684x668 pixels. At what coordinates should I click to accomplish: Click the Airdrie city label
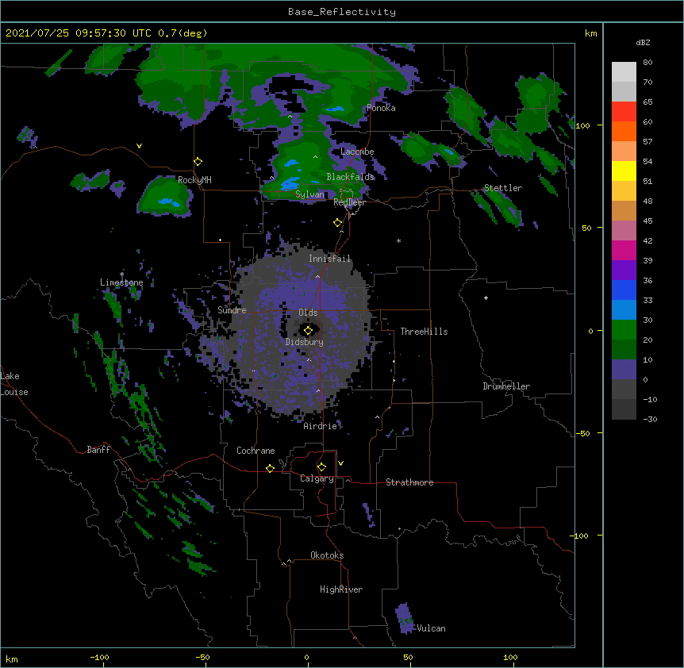pos(321,426)
